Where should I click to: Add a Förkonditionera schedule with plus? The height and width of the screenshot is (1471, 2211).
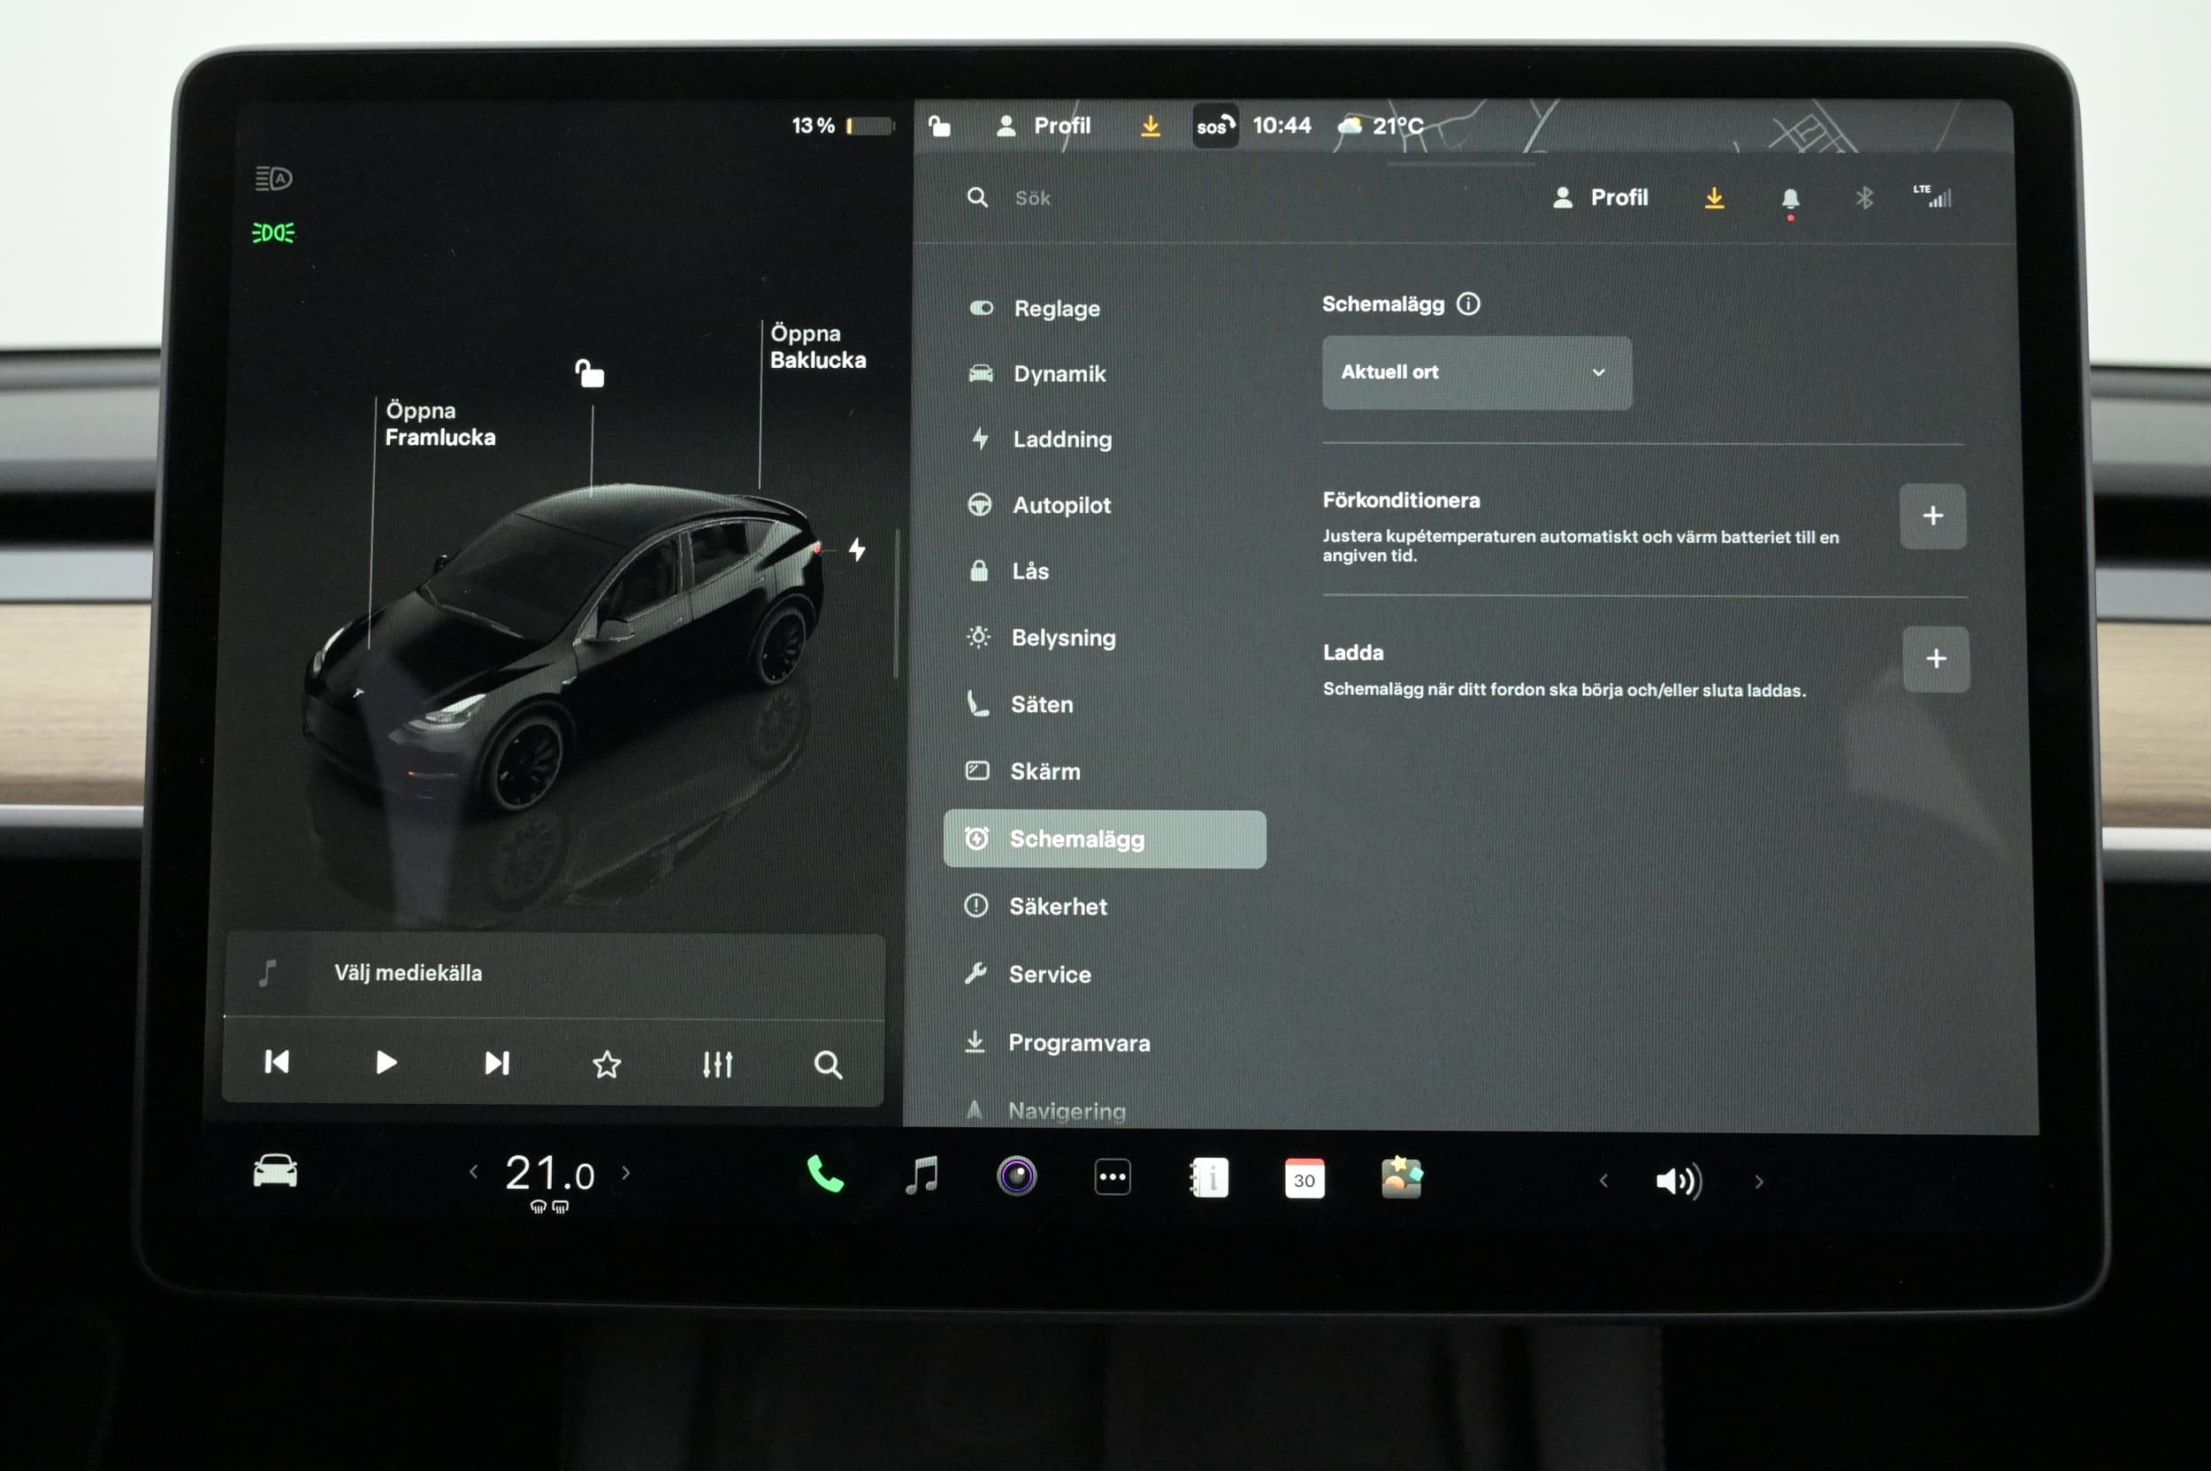pyautogui.click(x=1932, y=516)
